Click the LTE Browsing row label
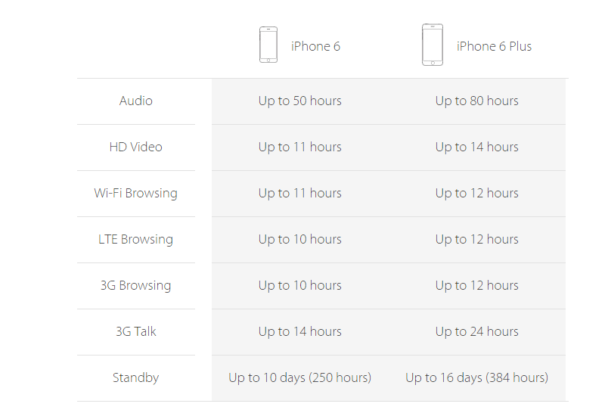The image size is (608, 413). pos(136,239)
